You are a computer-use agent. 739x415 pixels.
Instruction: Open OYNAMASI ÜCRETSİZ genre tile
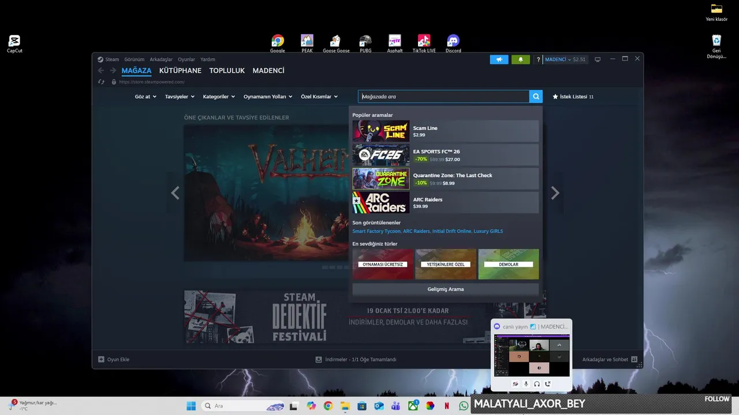[383, 264]
